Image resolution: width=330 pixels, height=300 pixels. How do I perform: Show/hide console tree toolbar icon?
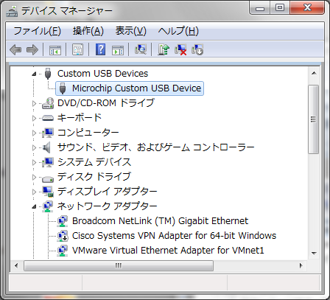pyautogui.click(x=55, y=50)
